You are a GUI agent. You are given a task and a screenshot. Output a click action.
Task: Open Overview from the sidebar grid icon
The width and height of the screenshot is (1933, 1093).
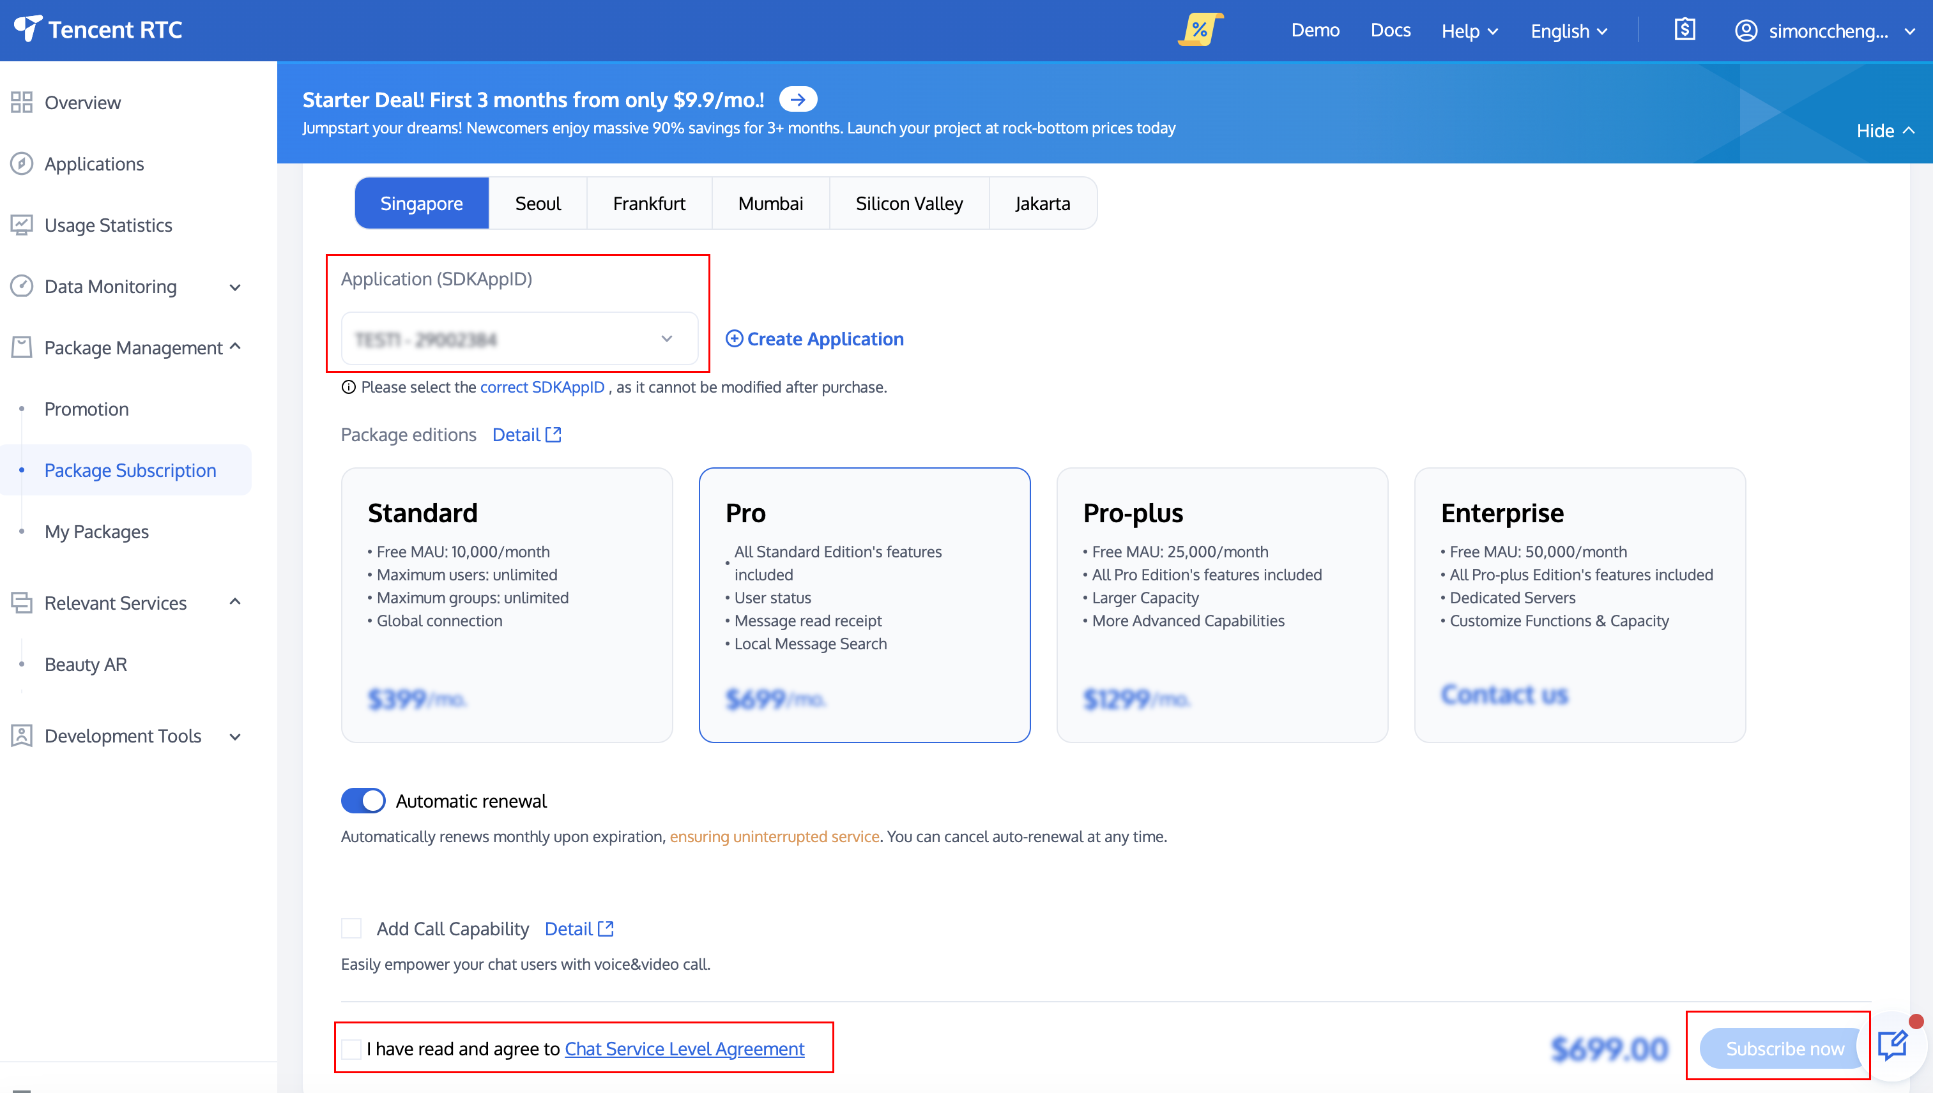tap(22, 103)
